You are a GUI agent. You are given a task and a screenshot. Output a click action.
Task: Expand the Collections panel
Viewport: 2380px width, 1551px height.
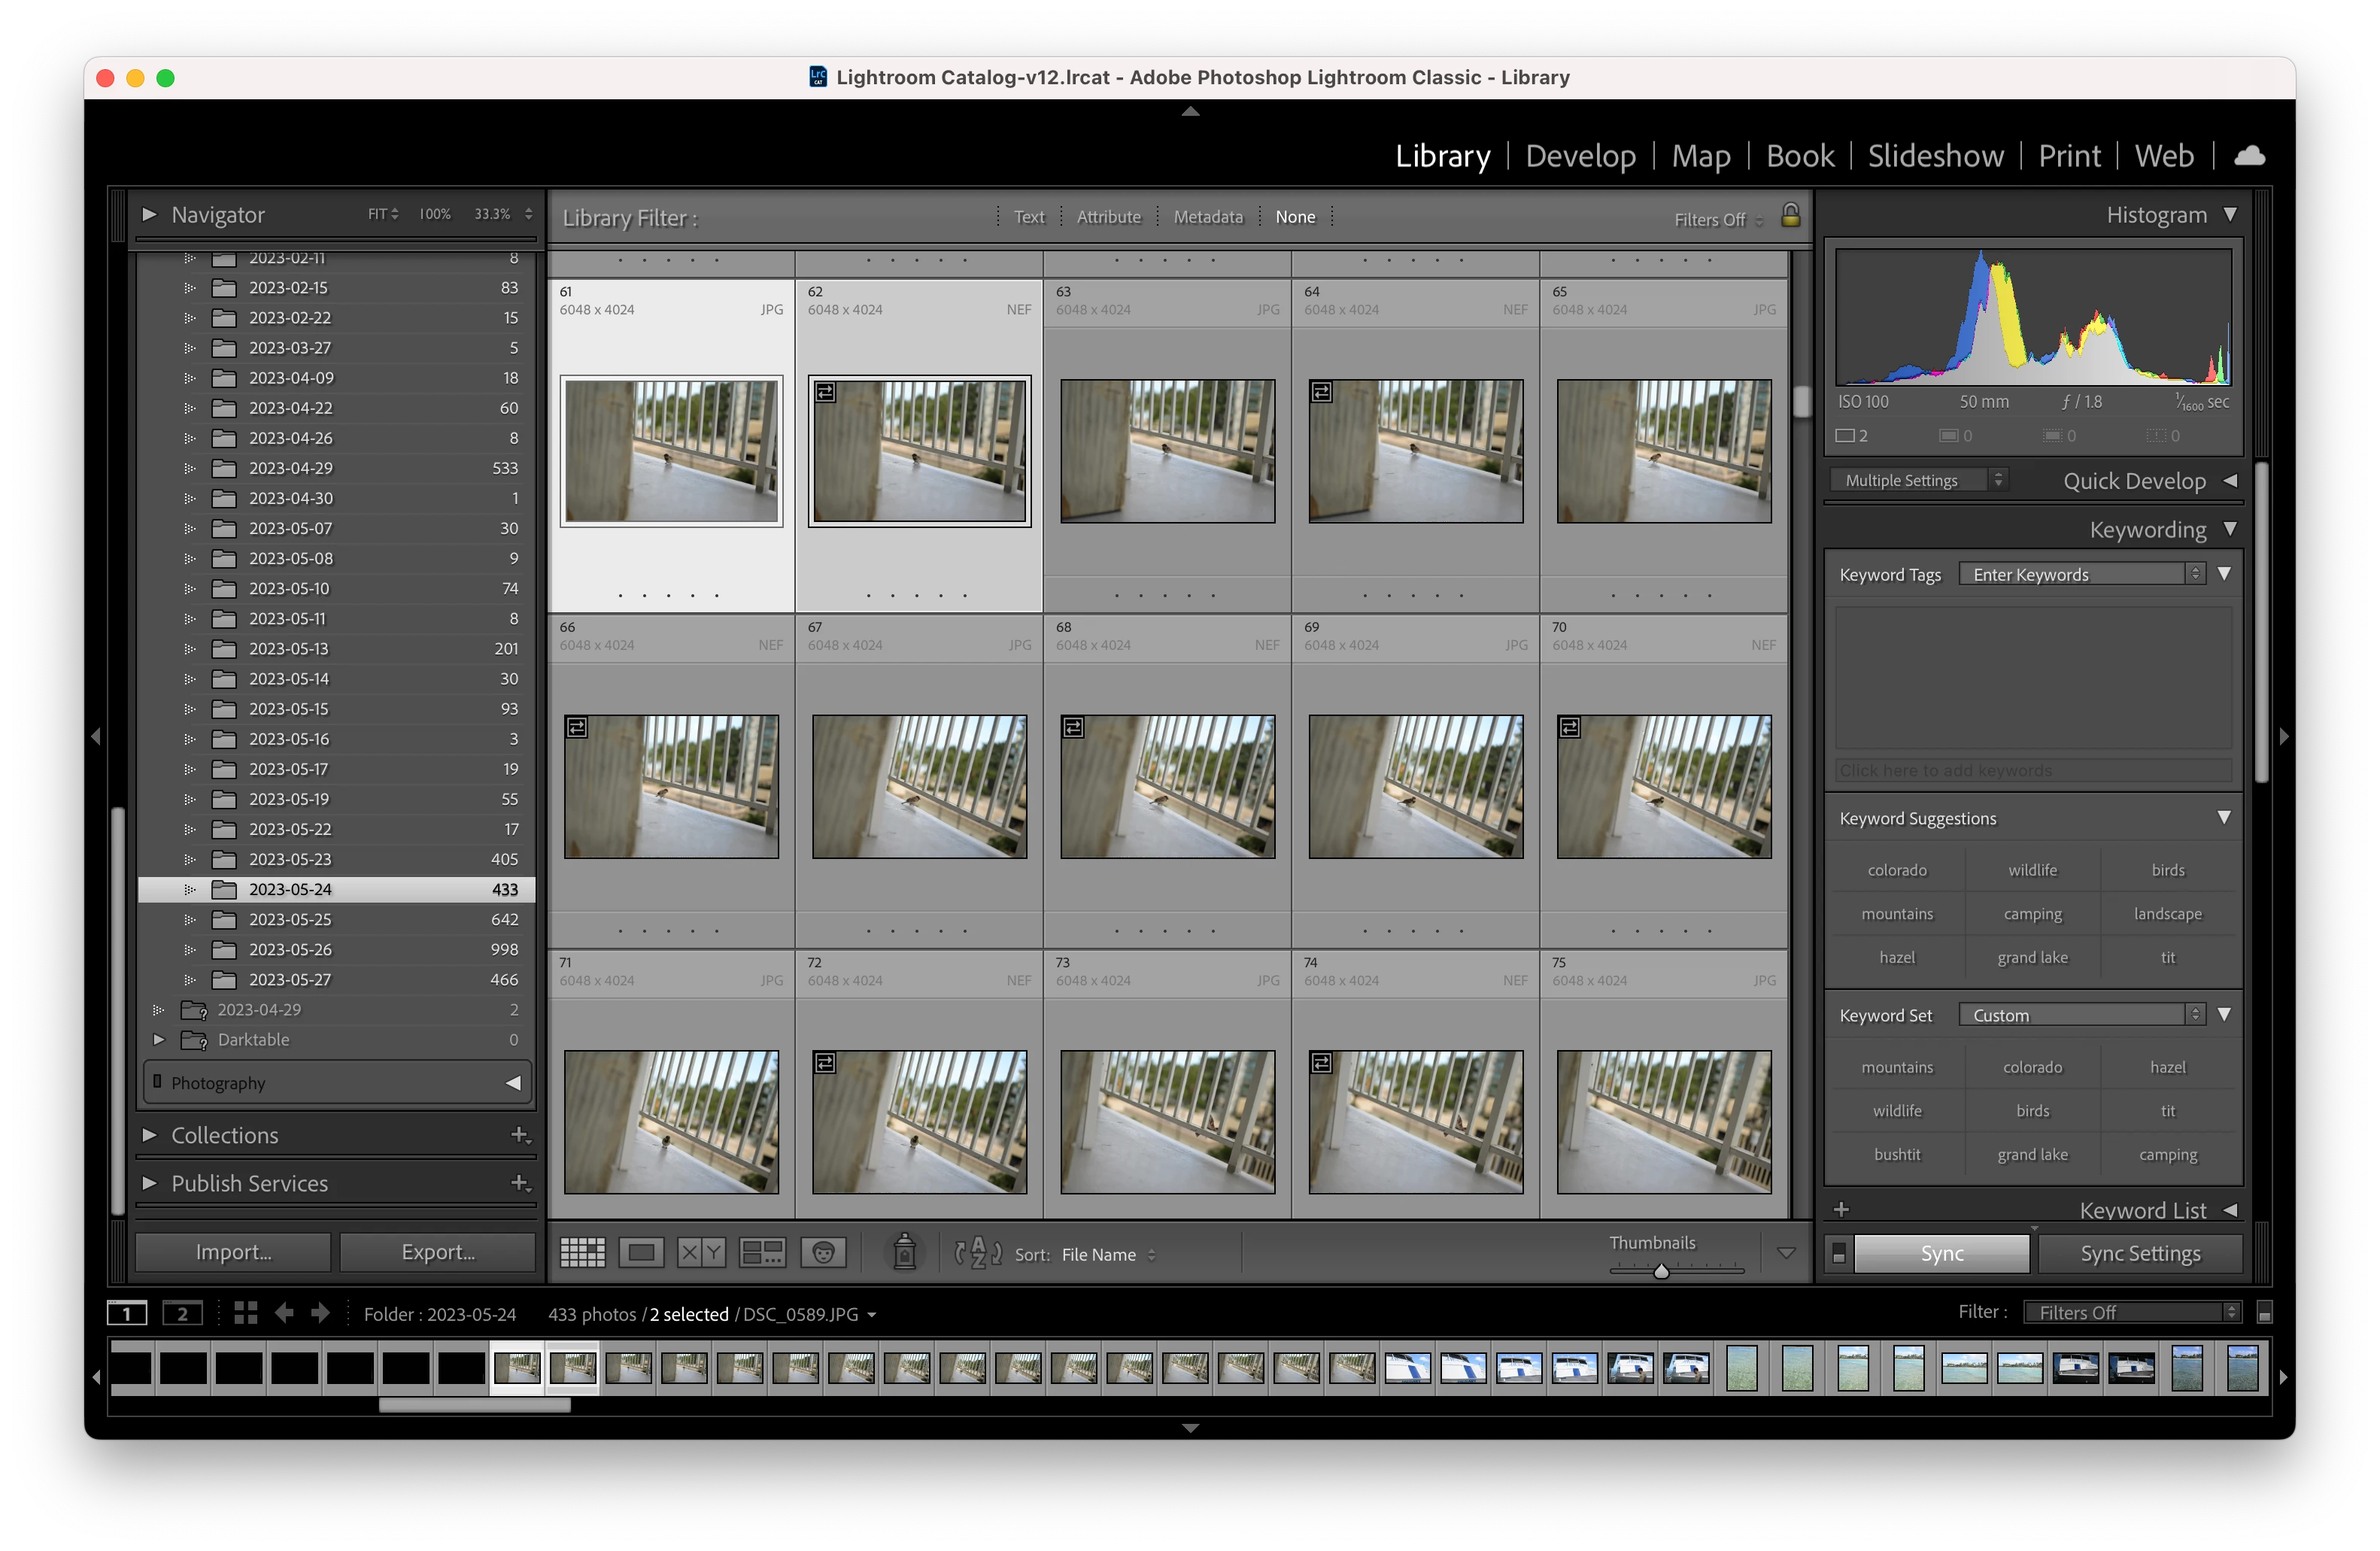[150, 1135]
